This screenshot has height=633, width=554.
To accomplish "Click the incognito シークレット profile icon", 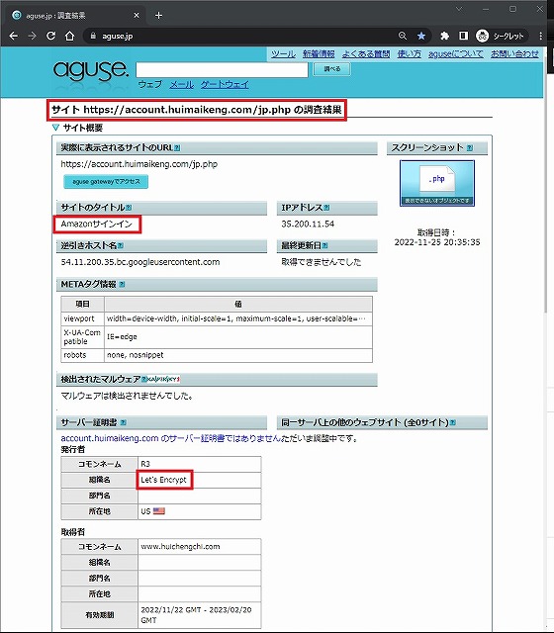I will pos(502,36).
